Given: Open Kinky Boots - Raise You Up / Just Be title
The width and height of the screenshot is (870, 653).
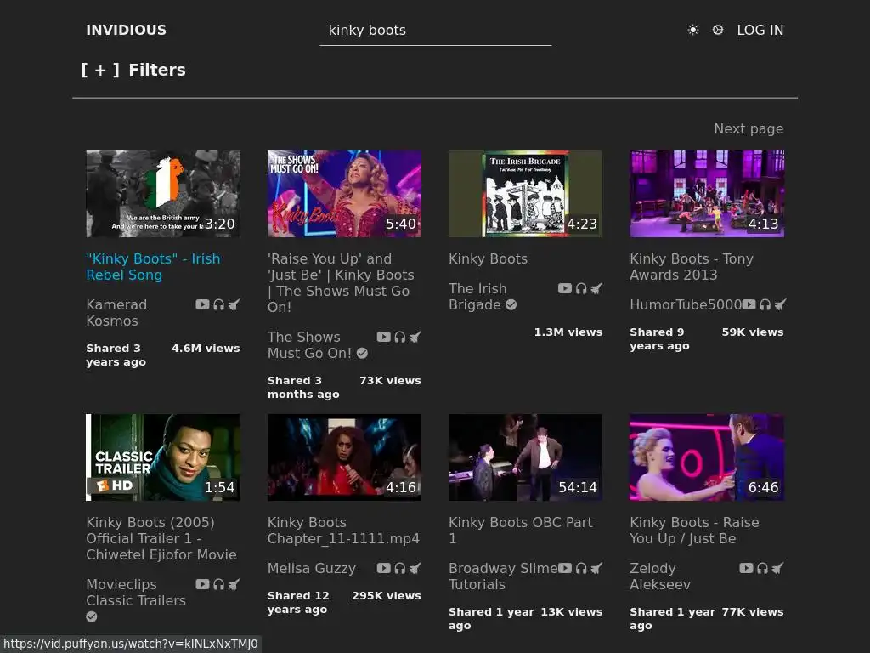Looking at the screenshot, I should pos(694,531).
